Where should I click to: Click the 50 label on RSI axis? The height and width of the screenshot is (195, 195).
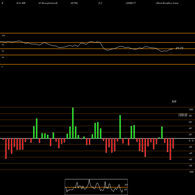[3, 51]
